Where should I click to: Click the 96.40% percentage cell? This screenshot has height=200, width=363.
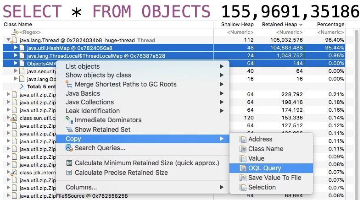click(x=335, y=40)
